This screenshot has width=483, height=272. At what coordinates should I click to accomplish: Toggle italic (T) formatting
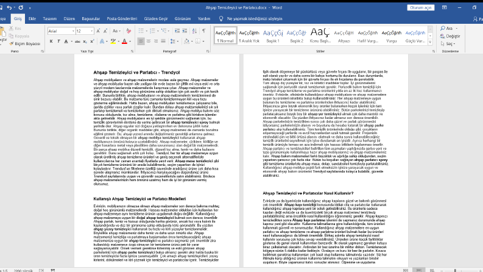tap(58, 41)
